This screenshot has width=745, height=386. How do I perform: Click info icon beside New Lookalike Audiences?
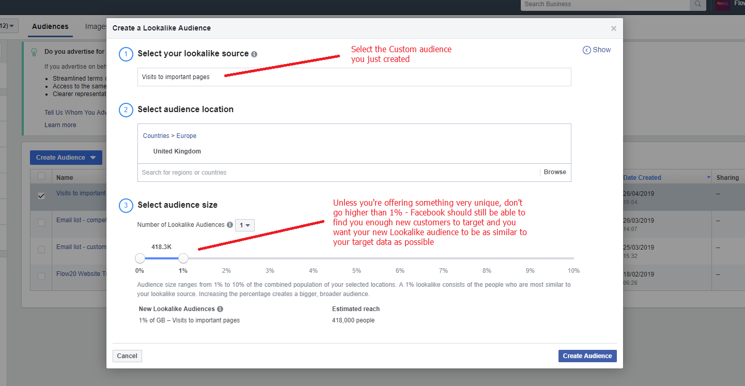[220, 309]
